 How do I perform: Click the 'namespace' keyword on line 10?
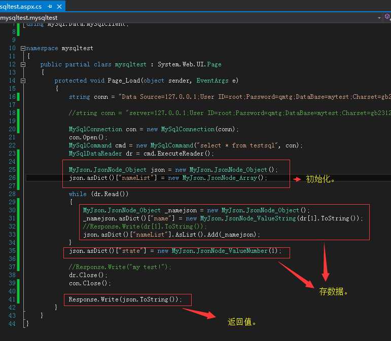(42, 48)
